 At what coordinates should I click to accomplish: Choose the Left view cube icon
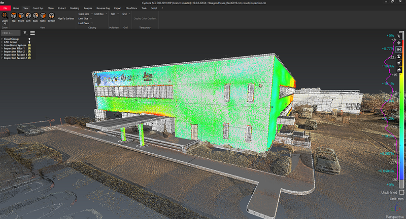pos(28,15)
